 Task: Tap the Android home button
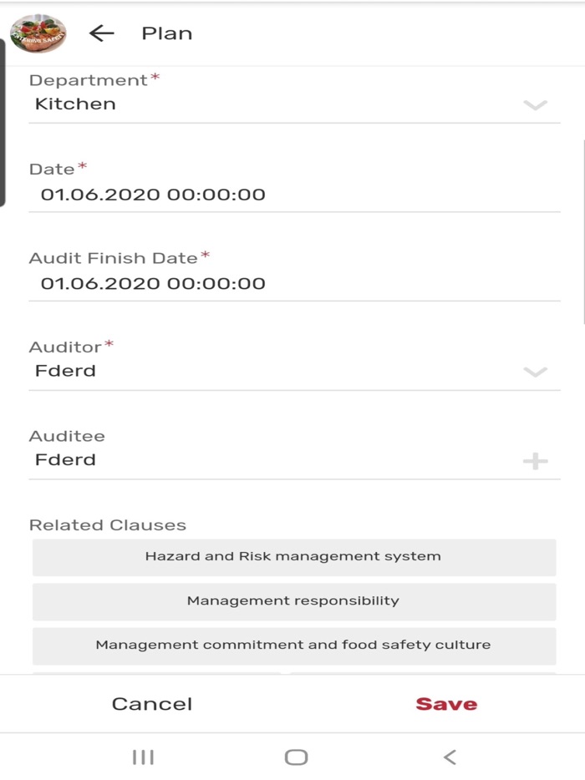[292, 757]
